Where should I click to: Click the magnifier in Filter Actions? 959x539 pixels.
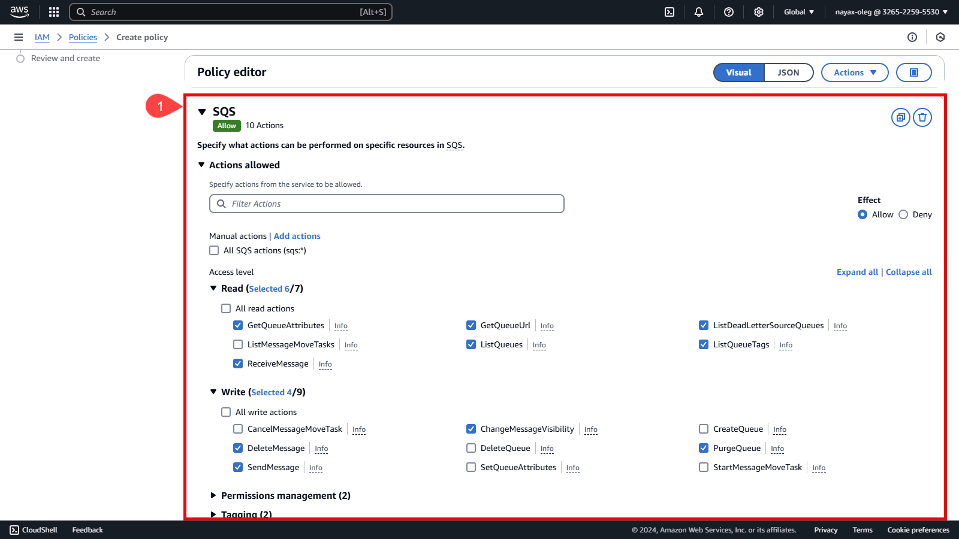click(x=221, y=204)
